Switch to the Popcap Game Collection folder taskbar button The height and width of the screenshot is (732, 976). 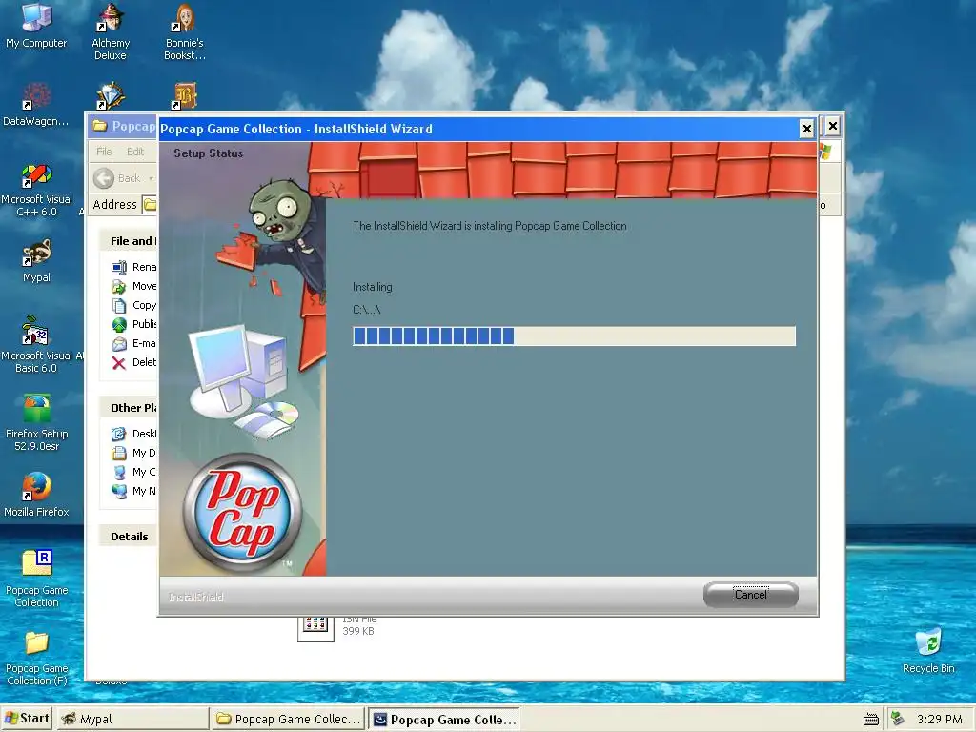(x=289, y=719)
